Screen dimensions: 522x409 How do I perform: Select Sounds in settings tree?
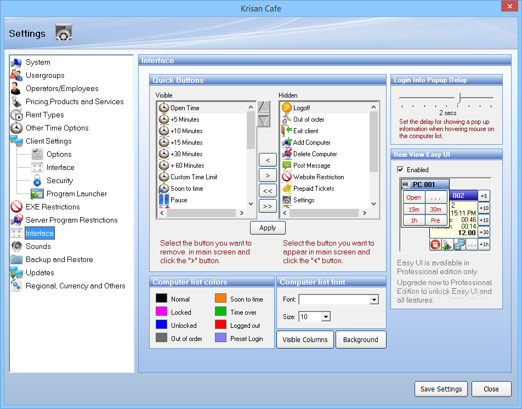tap(38, 246)
